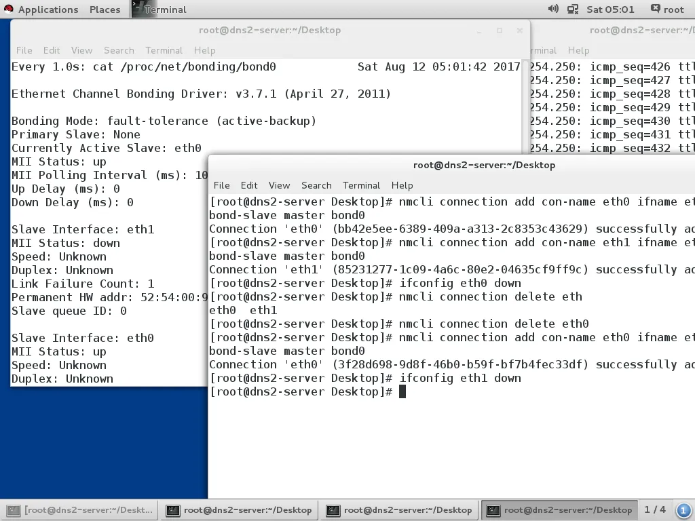Open the Places menu
Viewport: 695px width, 521px height.
click(105, 9)
